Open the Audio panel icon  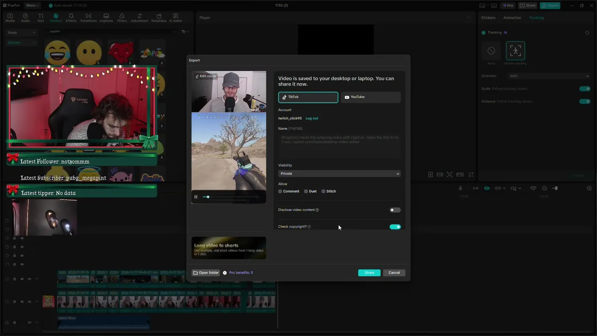(x=25, y=18)
